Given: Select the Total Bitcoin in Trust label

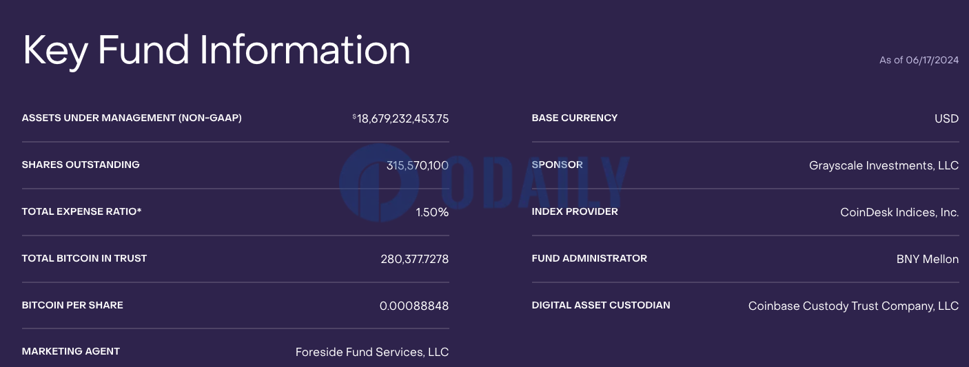Looking at the screenshot, I should point(84,258).
